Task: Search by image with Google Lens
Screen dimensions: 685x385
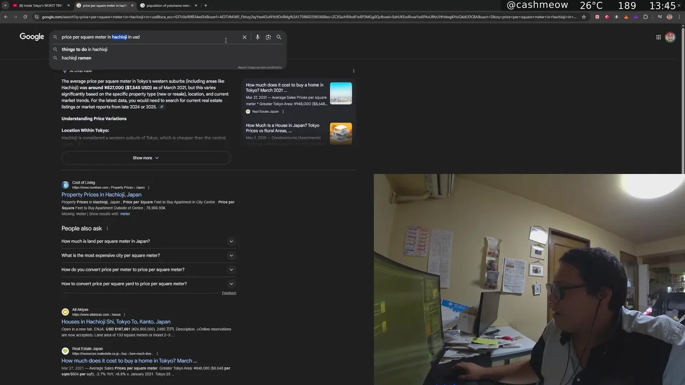Action: click(268, 37)
